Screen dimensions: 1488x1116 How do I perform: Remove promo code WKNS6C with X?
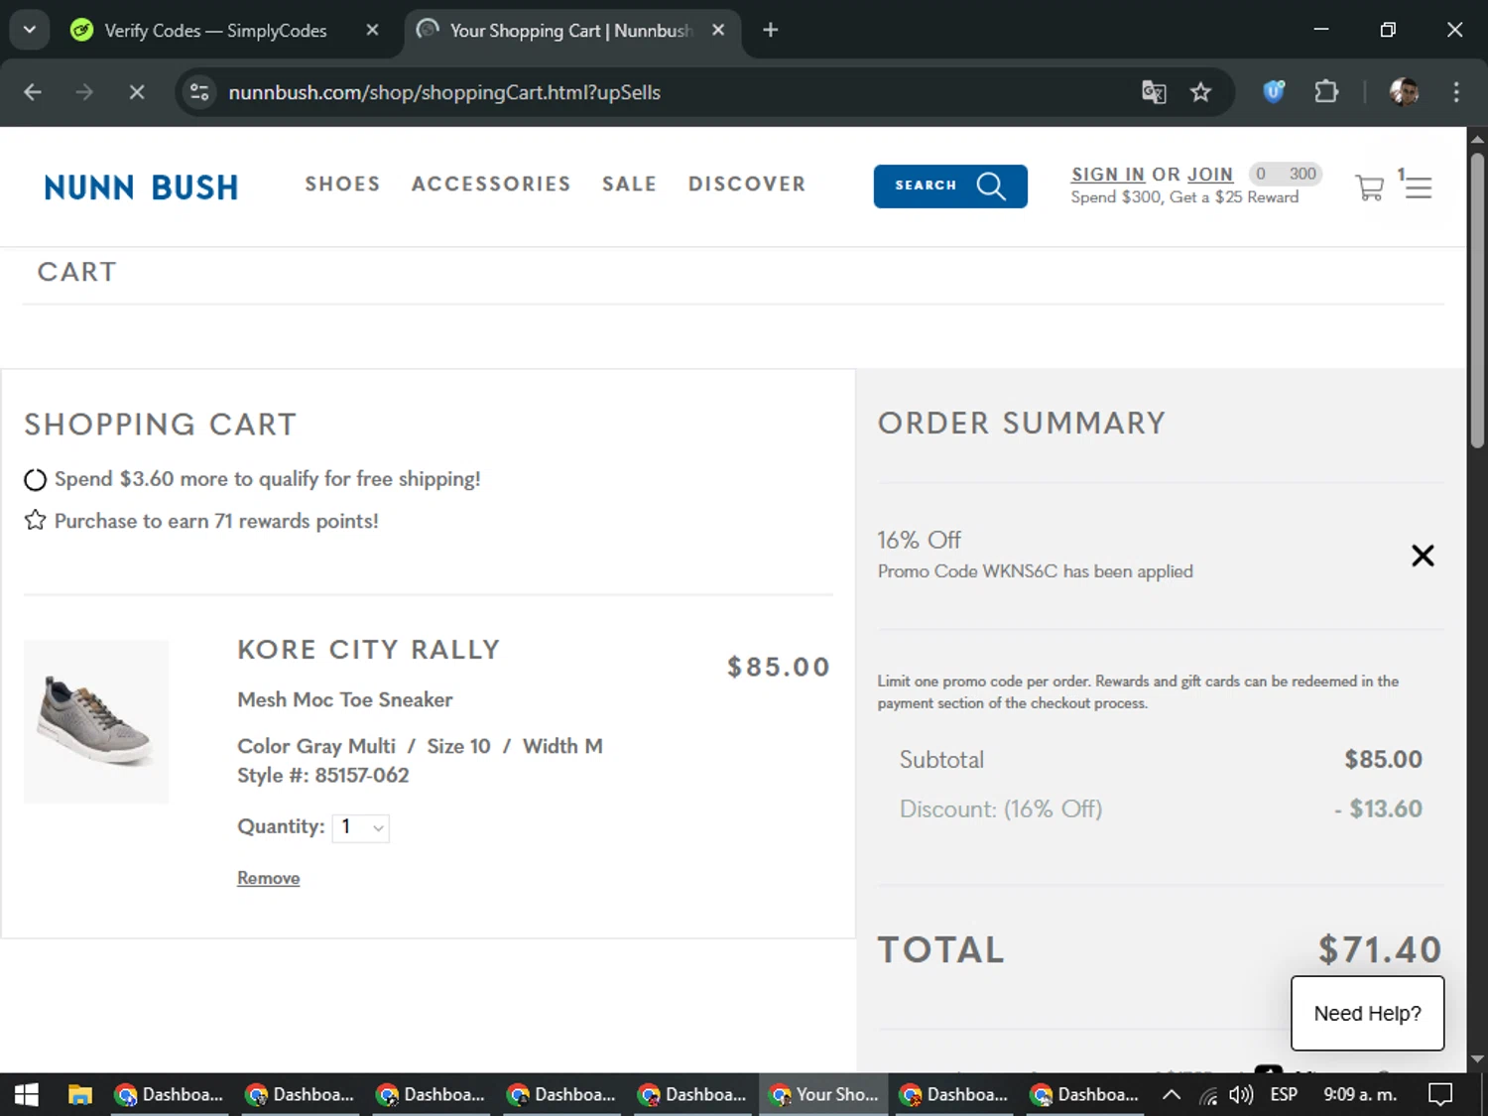1423,556
